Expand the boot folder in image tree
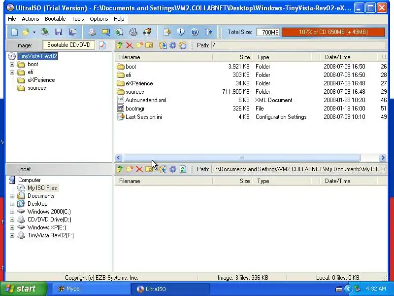Image resolution: width=394 pixels, height=296 pixels. (x=12, y=64)
